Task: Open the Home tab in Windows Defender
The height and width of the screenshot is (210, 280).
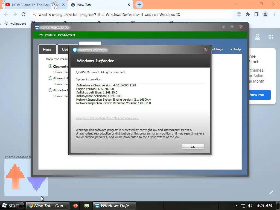Action: tap(47, 49)
